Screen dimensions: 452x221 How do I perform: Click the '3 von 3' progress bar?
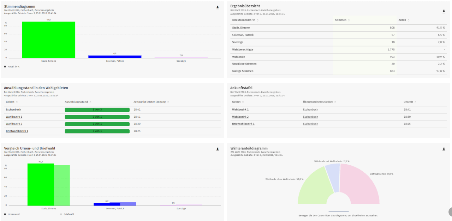[97, 110]
